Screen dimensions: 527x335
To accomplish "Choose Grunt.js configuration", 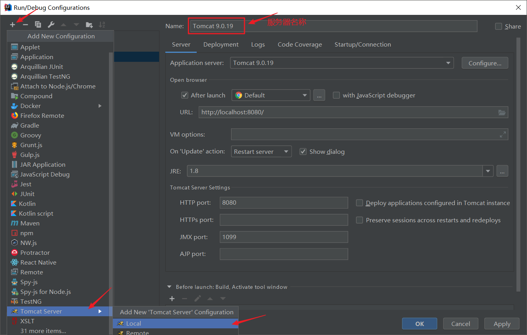I will (x=58, y=145).
